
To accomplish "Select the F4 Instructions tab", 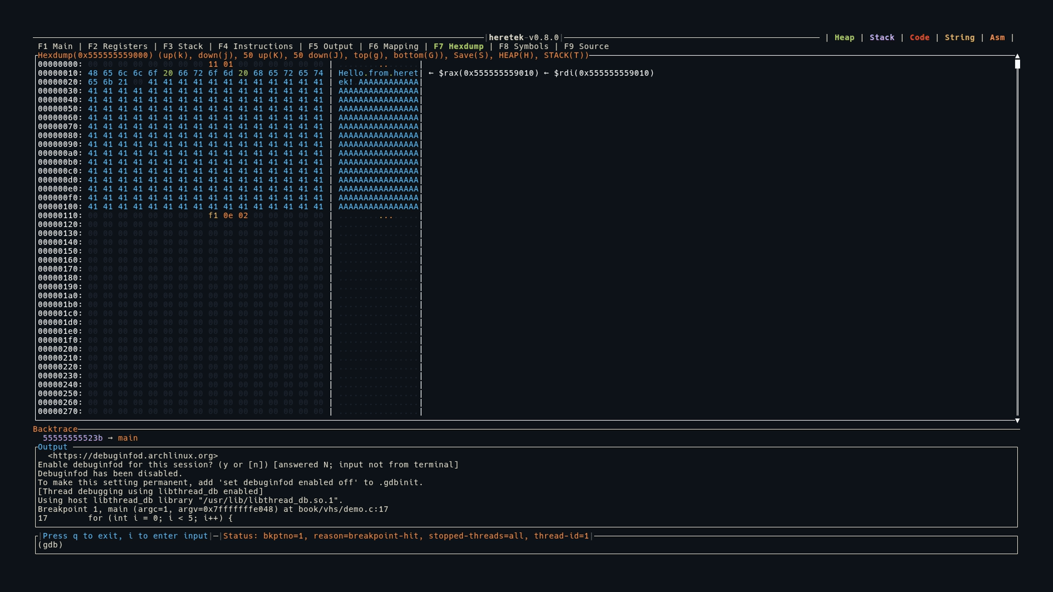I will (256, 47).
